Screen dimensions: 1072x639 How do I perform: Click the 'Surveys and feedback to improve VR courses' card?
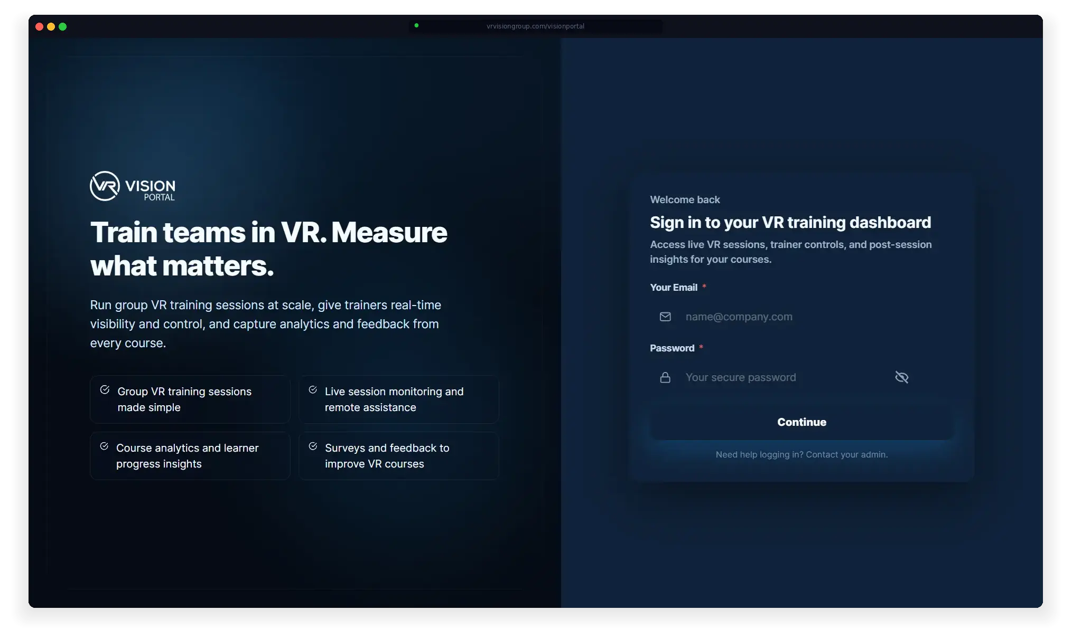click(x=399, y=456)
